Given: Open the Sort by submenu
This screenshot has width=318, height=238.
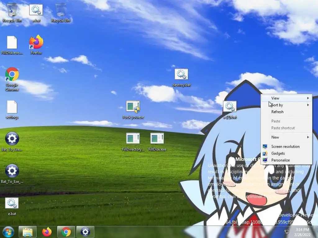Looking at the screenshot, I should pyautogui.click(x=286, y=105).
